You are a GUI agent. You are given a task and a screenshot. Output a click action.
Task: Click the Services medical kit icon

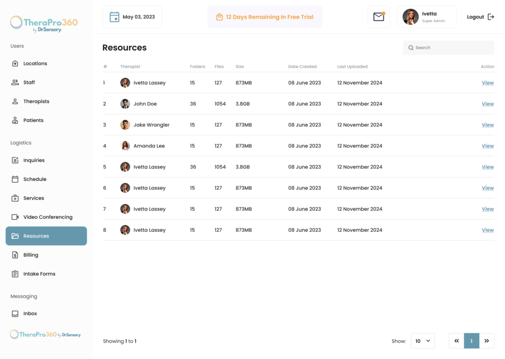[x=15, y=198]
